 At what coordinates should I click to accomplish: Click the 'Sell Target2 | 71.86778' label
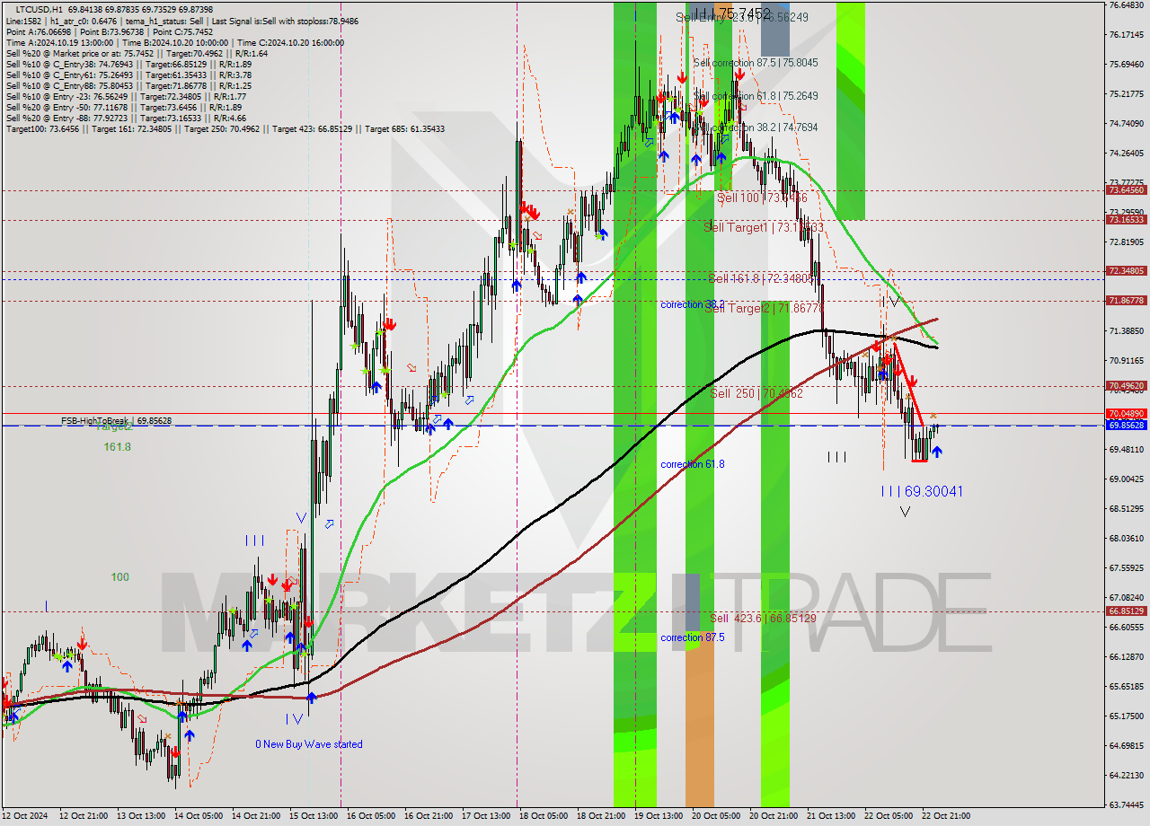point(765,307)
